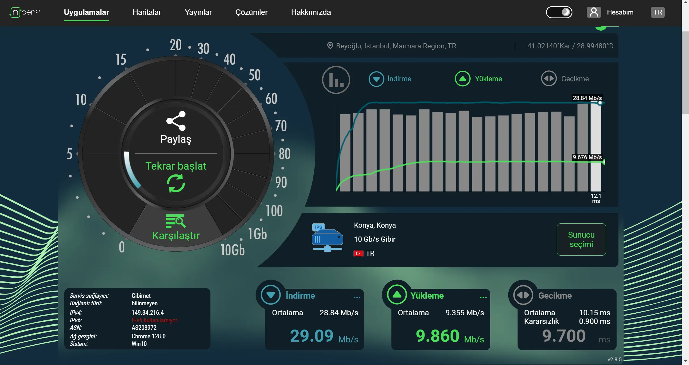Click the İndirme legend label
Image resolution: width=689 pixels, height=365 pixels.
pos(399,79)
